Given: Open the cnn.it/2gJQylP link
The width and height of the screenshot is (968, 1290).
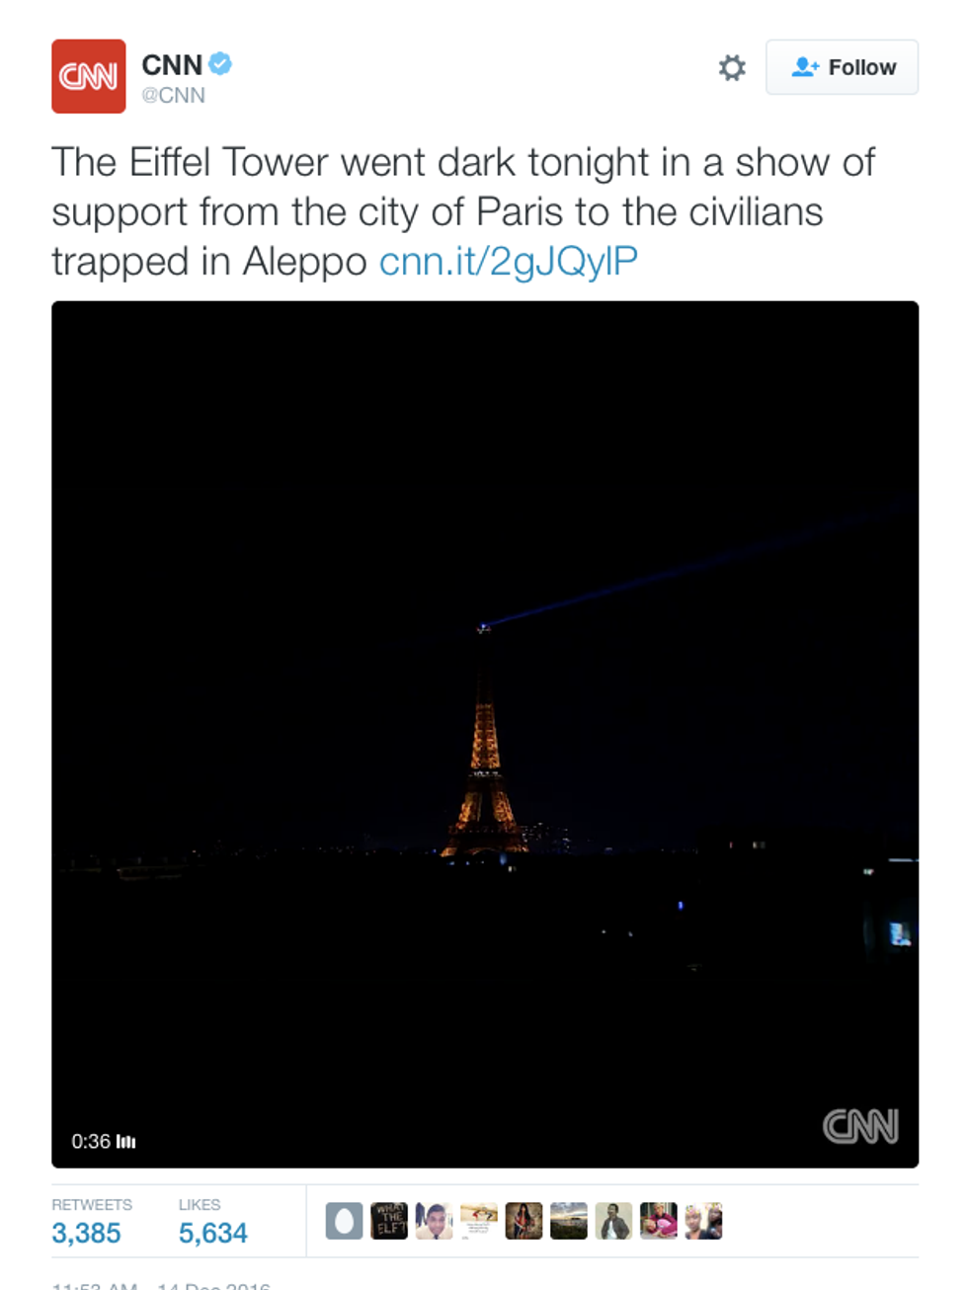Looking at the screenshot, I should [508, 262].
